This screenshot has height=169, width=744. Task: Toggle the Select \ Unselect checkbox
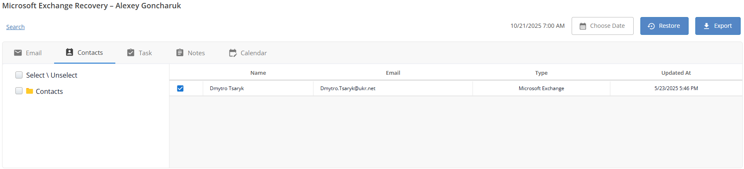(19, 75)
